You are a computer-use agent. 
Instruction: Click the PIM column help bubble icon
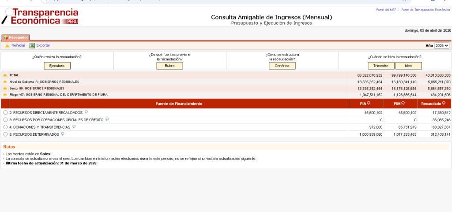click(x=403, y=104)
